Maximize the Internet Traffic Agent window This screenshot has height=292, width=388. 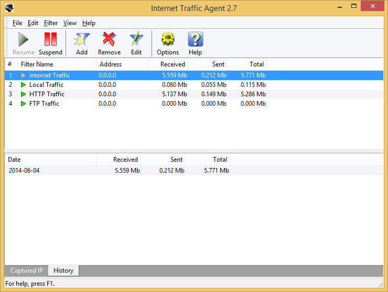point(354,6)
